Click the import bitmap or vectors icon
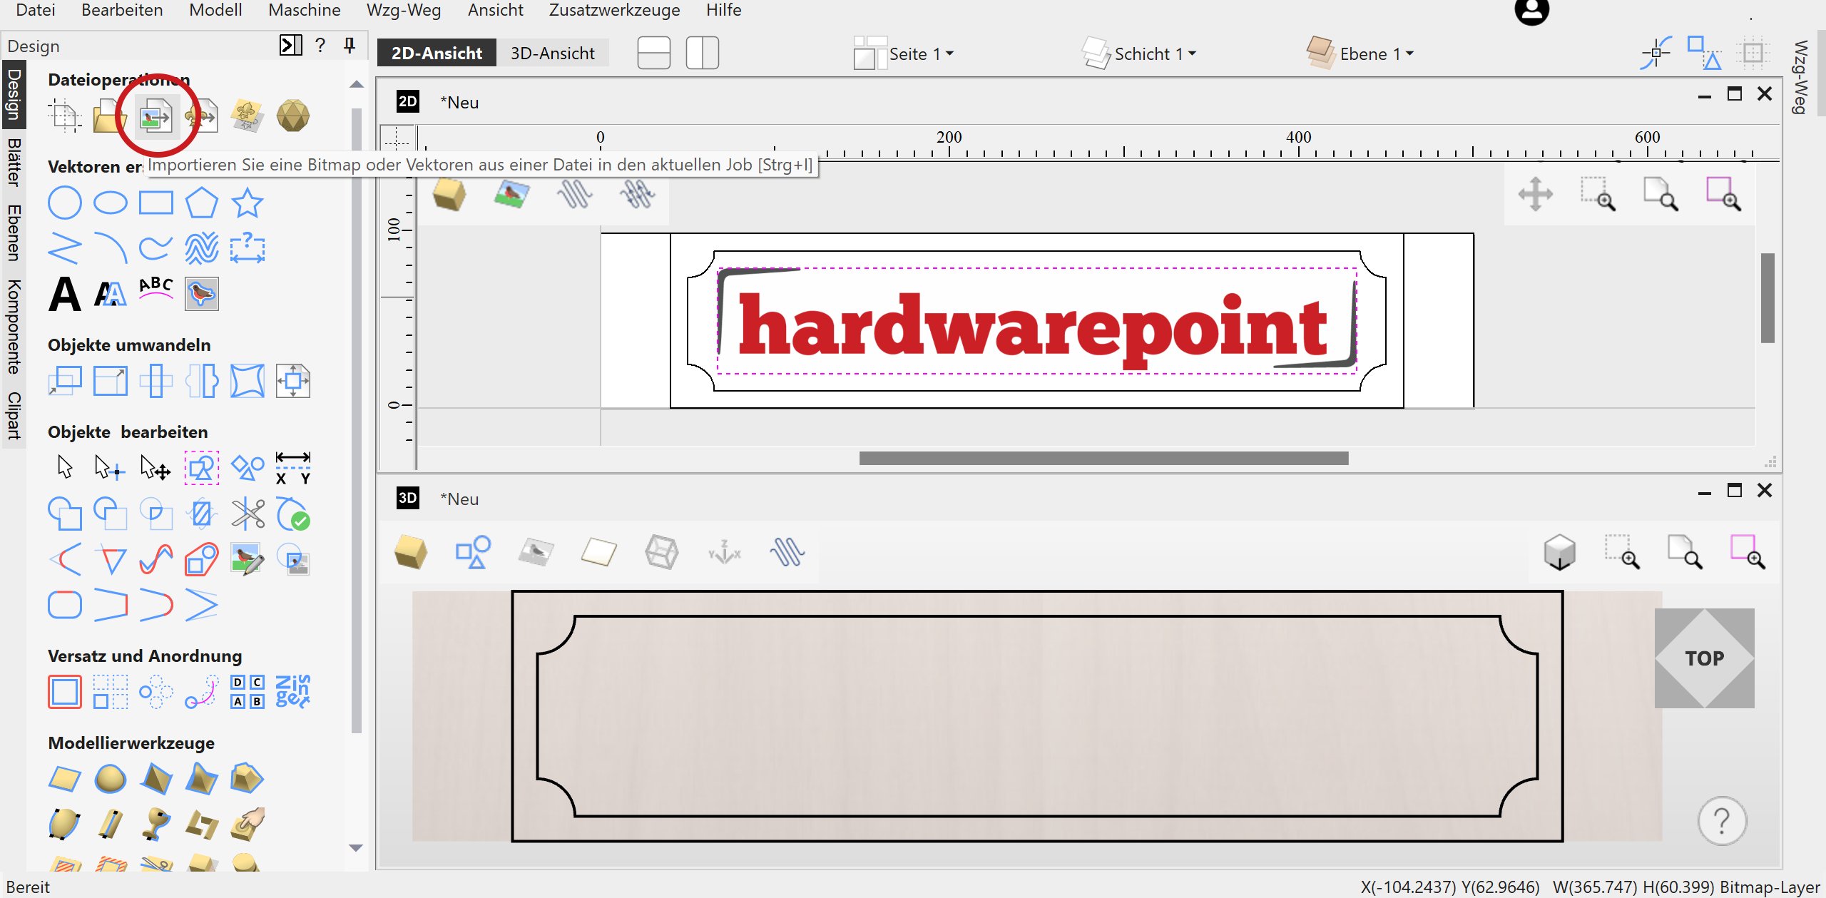 click(x=156, y=116)
